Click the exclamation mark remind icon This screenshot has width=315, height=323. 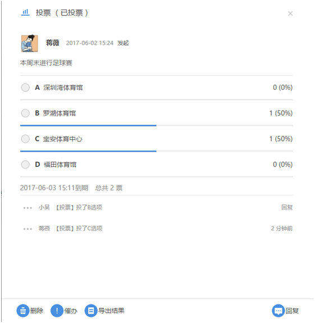57,311
